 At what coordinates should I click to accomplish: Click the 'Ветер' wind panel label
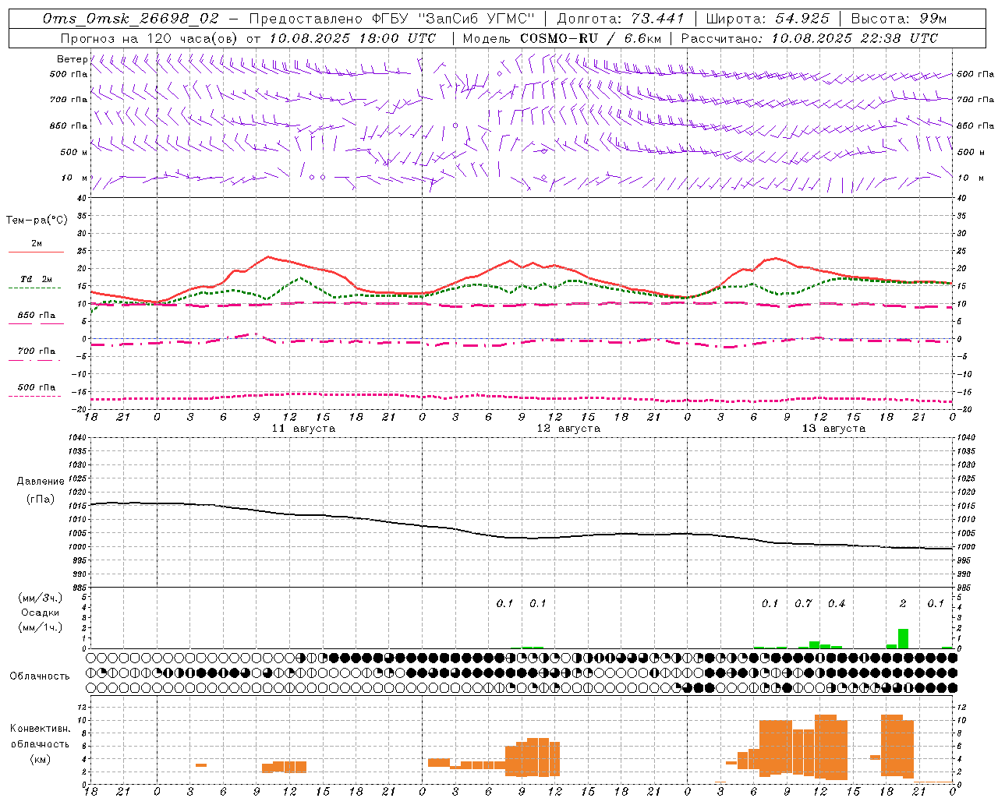[72, 59]
